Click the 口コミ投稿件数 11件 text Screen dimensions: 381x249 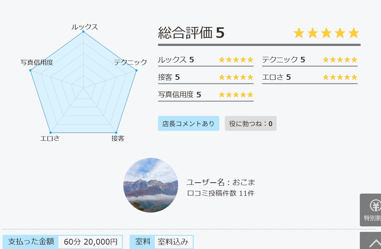click(x=220, y=193)
